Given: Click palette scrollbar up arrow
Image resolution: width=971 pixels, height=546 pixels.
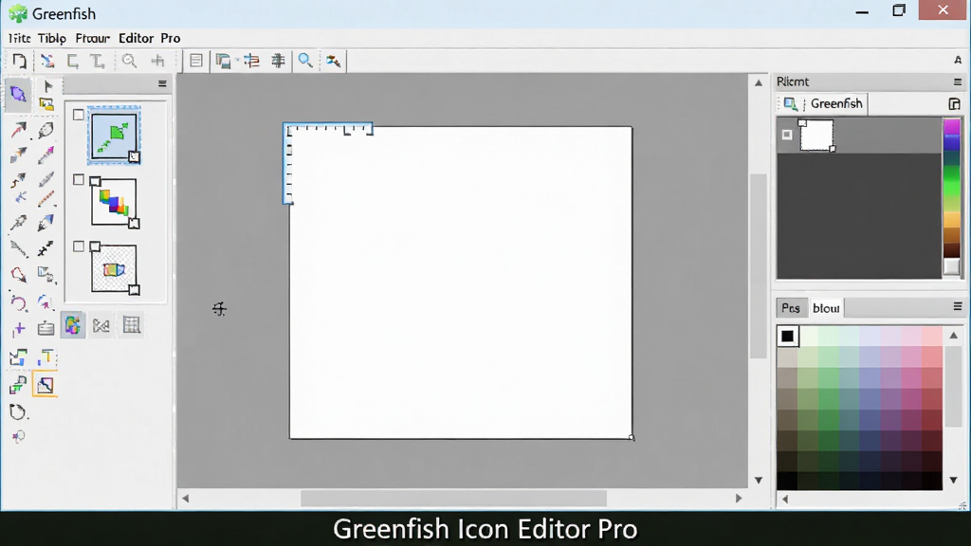Looking at the screenshot, I should coord(954,336).
